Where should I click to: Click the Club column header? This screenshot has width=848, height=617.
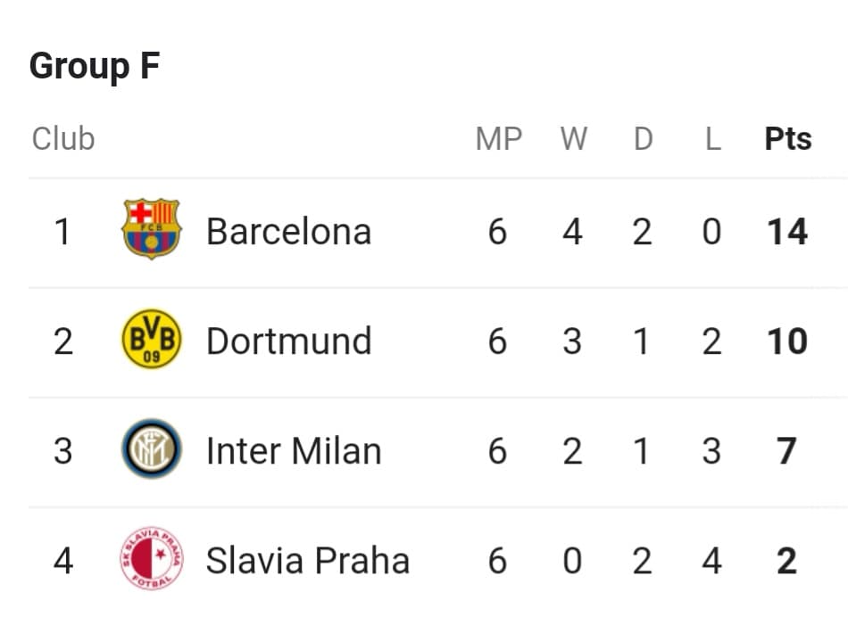coord(63,139)
